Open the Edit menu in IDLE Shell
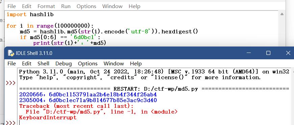This screenshot has width=294, height=125. pyautogui.click(x=27, y=64)
